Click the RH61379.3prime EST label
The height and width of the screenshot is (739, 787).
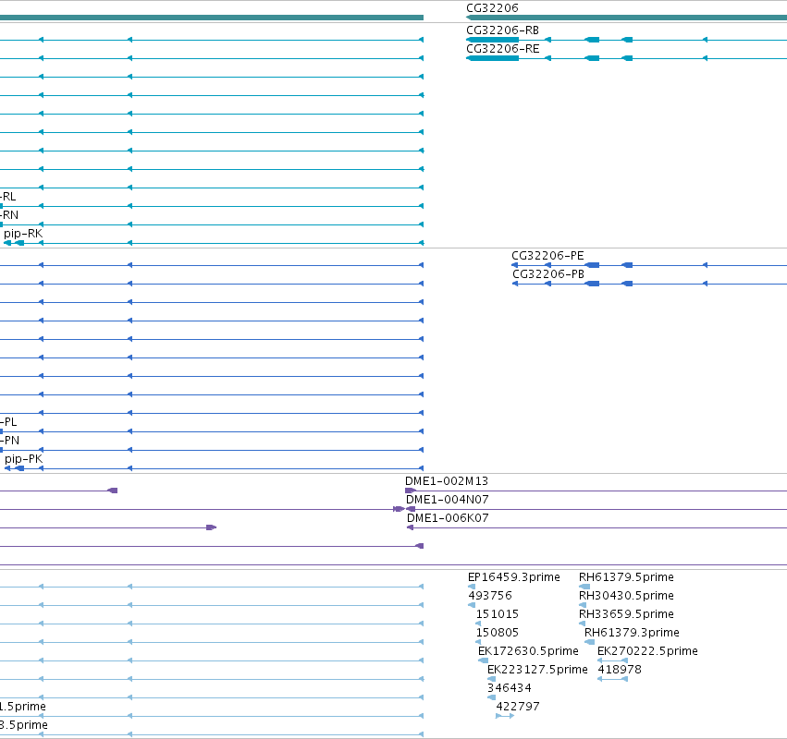(x=632, y=633)
